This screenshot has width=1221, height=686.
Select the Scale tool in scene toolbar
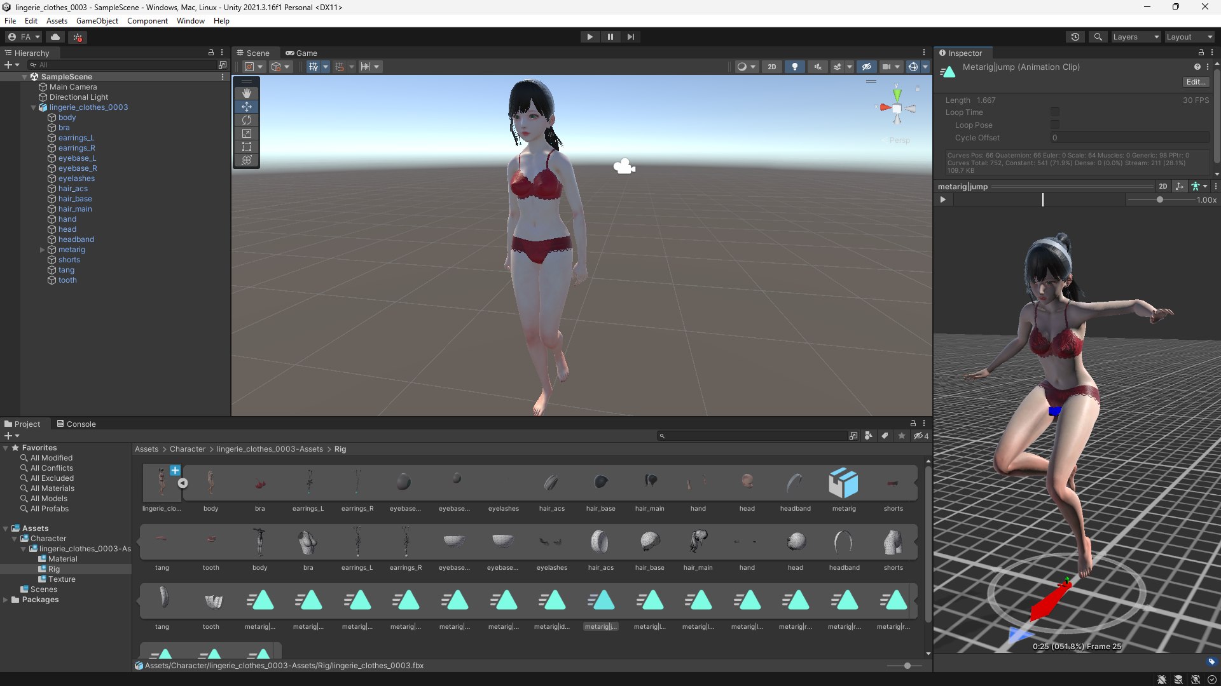click(x=247, y=133)
